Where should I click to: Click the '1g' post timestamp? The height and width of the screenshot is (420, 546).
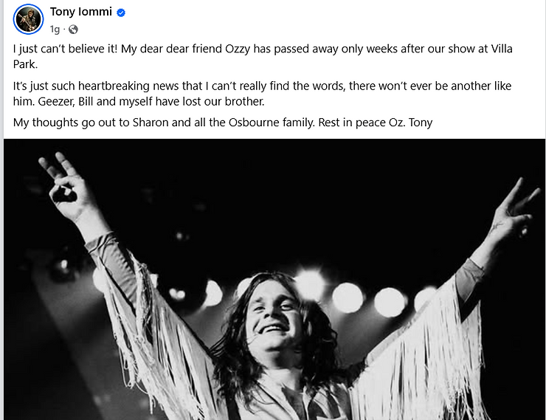tap(55, 30)
